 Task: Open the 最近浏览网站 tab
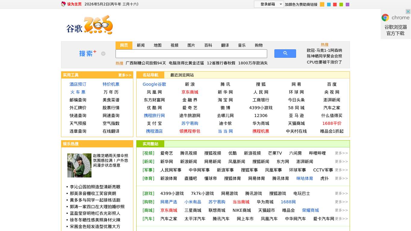click(182, 75)
